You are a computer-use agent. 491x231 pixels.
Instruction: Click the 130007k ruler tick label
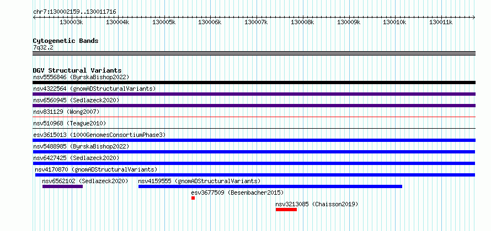(x=256, y=22)
